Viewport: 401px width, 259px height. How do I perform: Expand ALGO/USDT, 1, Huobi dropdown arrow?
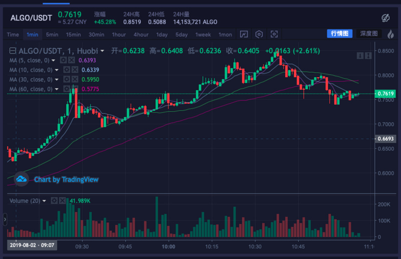(102, 51)
